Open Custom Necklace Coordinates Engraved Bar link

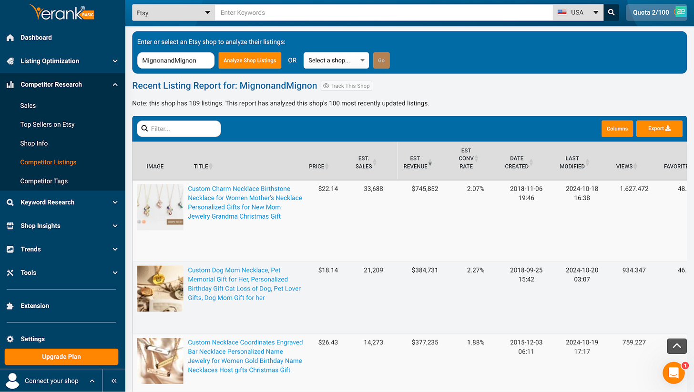pyautogui.click(x=245, y=356)
